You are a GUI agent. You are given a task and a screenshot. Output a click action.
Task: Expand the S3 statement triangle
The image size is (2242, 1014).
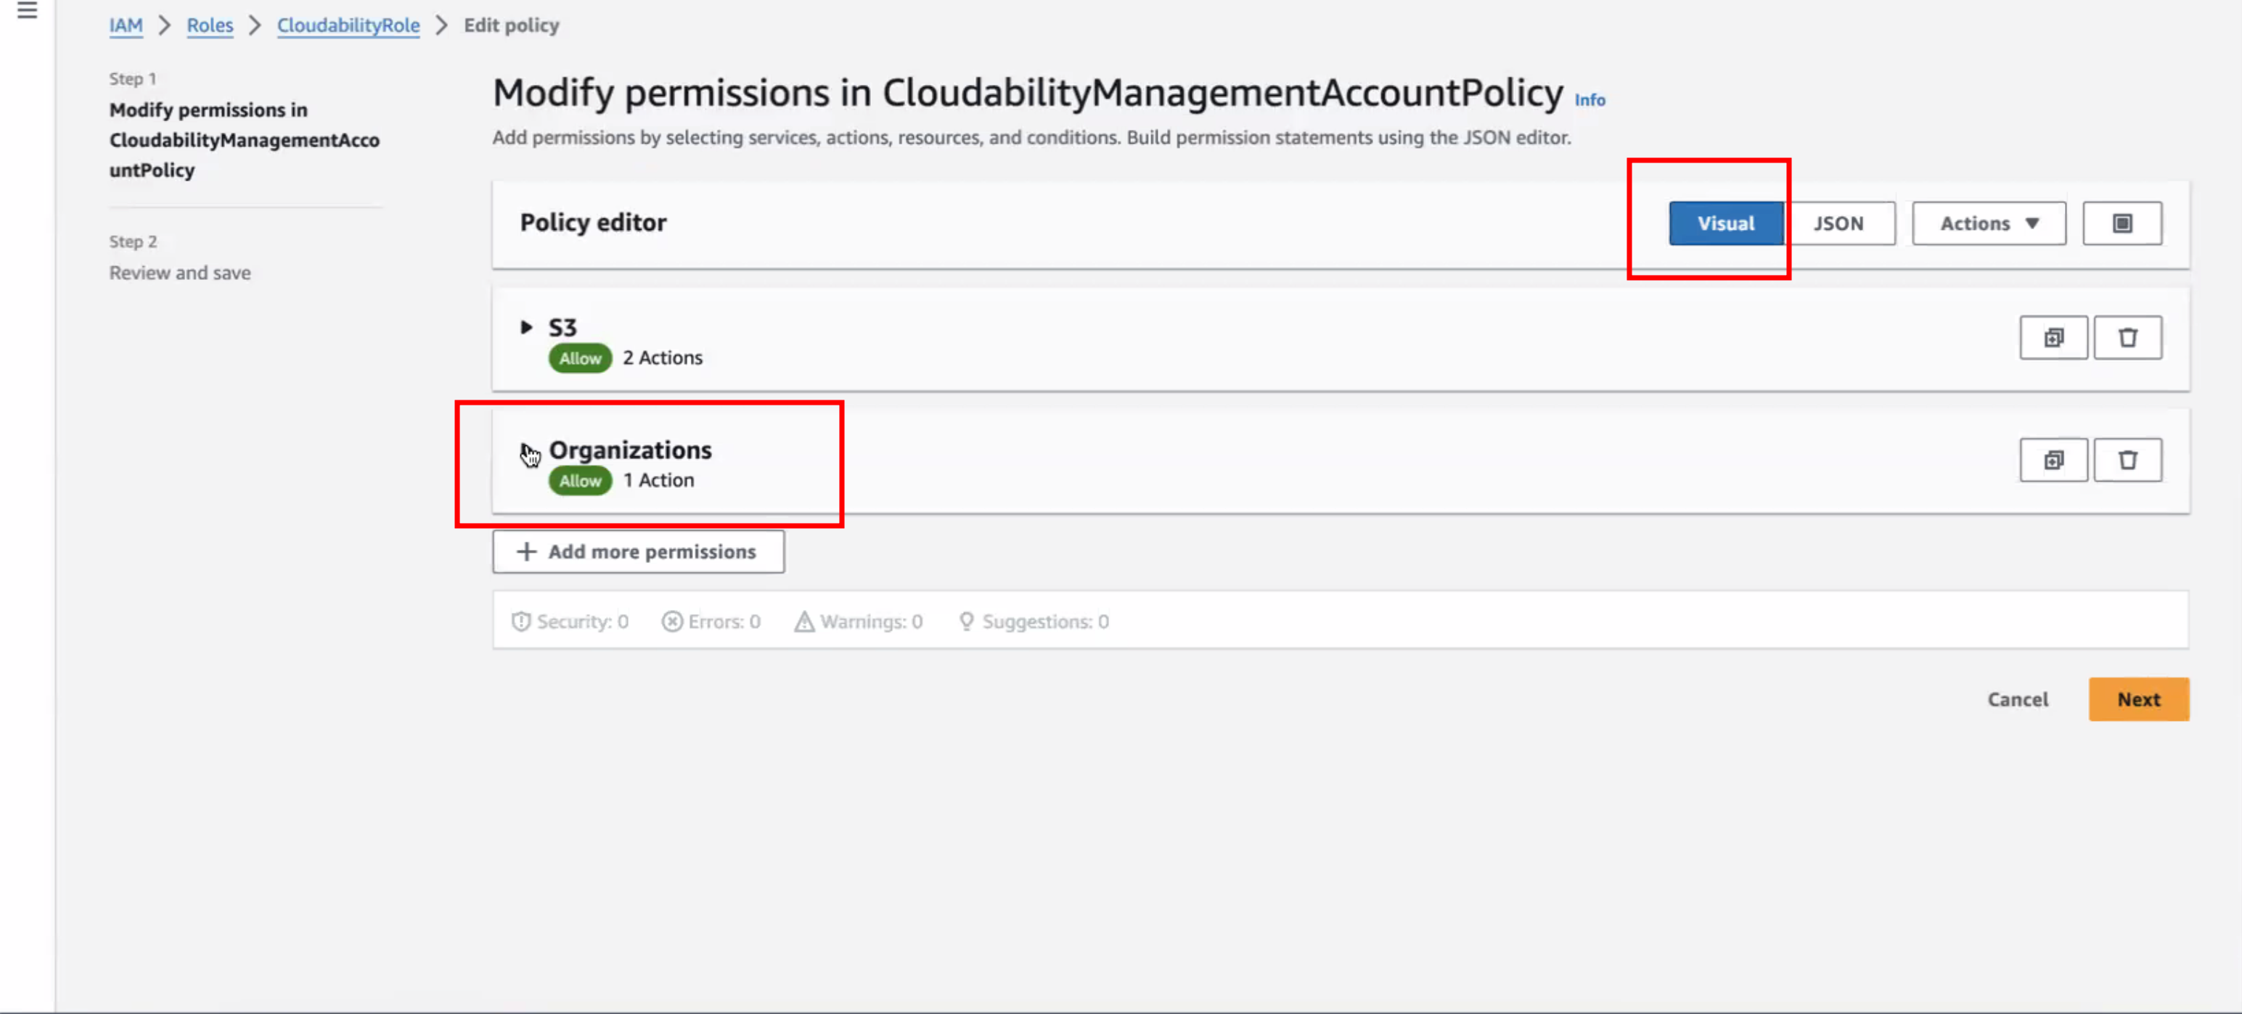525,328
